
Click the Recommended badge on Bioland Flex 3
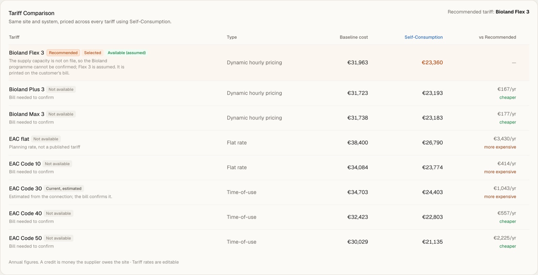click(63, 53)
